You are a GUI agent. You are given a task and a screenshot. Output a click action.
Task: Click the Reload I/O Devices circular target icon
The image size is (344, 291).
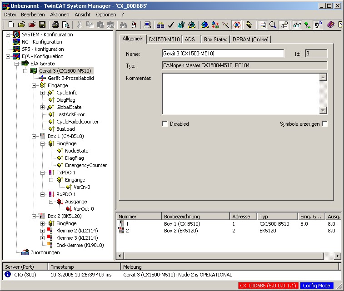[237, 25]
